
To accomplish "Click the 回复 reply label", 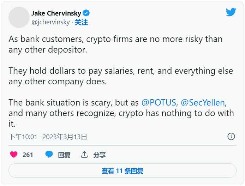I will (x=64, y=155).
